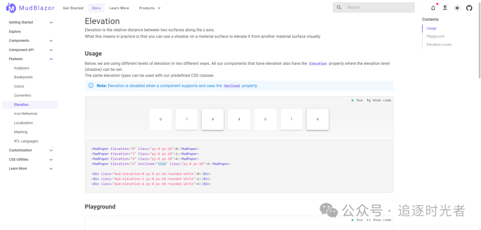Screen dimensions: 481x230
Task: Toggle right-to-left text direction
Action: [445, 8]
